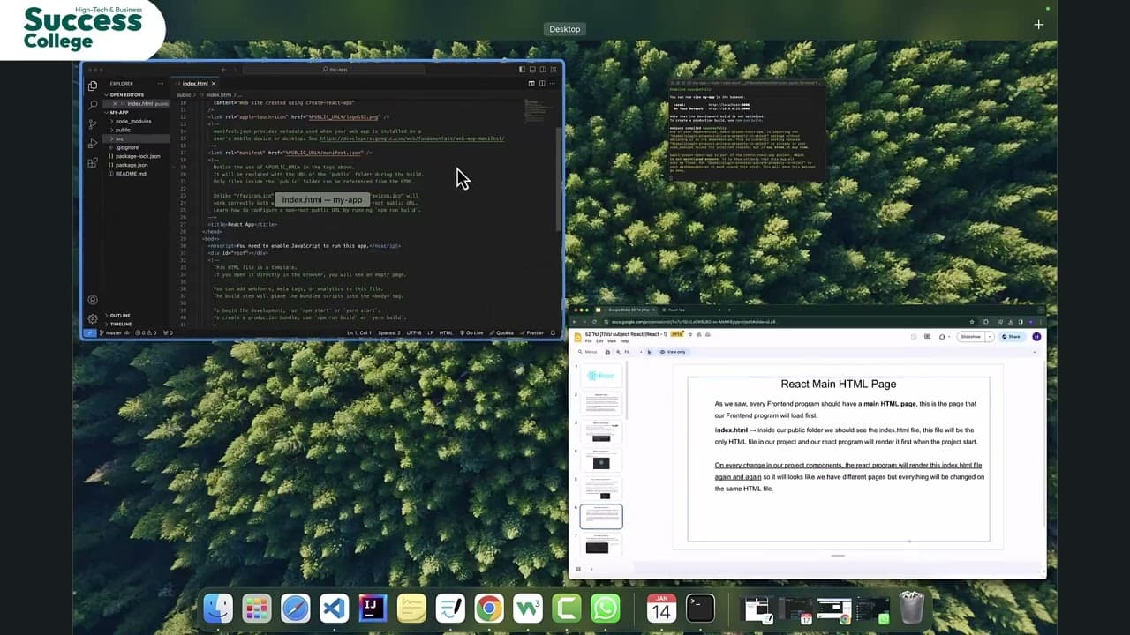This screenshot has height=635, width=1130.
Task: Open the File menu in Google Slides
Action: coord(589,340)
